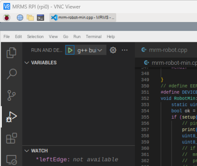Click line number 352 in the gutter
Image resolution: width=197 pixels, height=166 pixels.
click(x=145, y=98)
